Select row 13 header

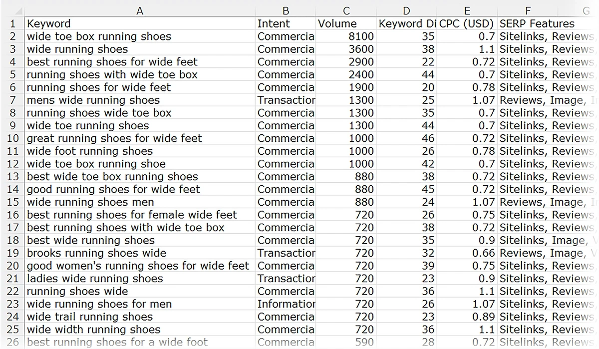[12, 176]
